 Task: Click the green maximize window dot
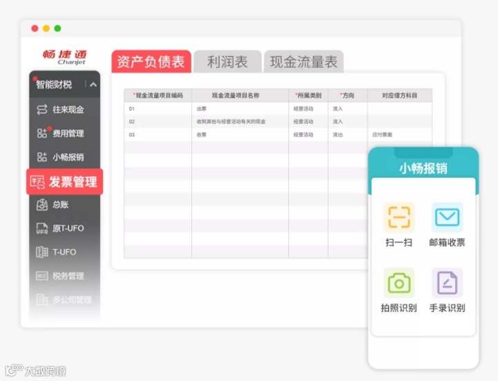(x=57, y=28)
